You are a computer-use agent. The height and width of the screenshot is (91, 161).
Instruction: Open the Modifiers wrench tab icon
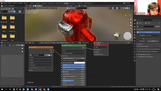135,44
